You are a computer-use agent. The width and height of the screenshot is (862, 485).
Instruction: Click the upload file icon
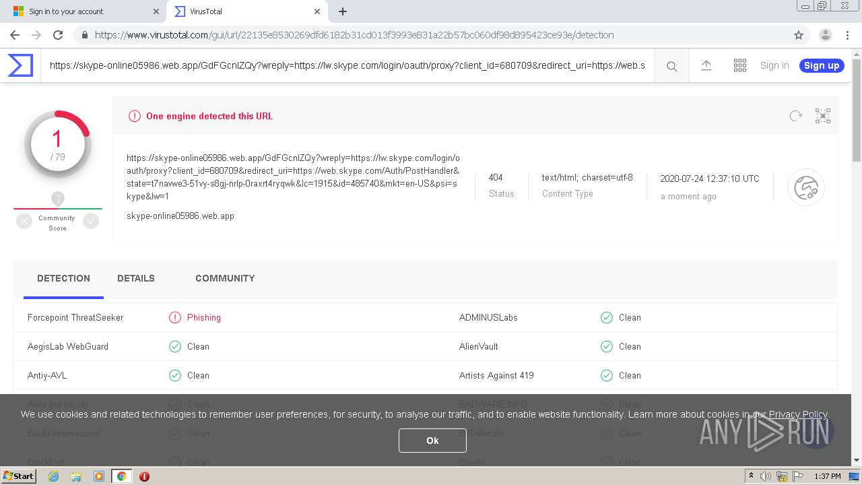click(706, 65)
